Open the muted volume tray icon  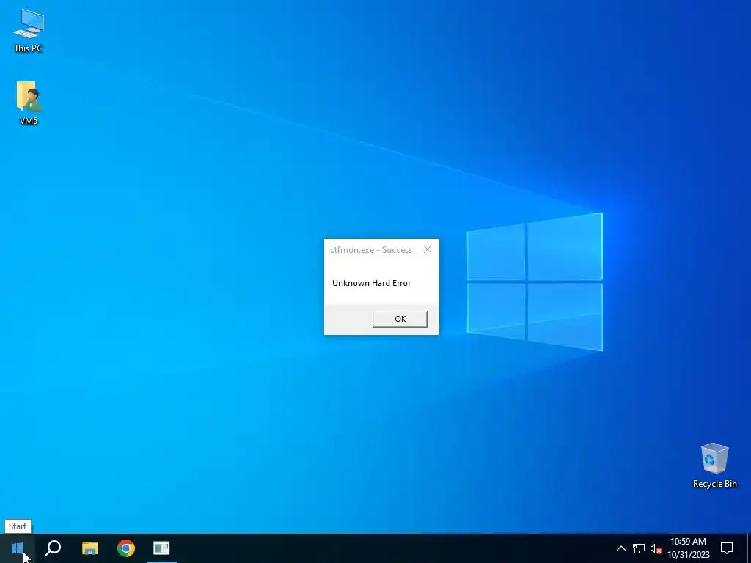pyautogui.click(x=656, y=548)
